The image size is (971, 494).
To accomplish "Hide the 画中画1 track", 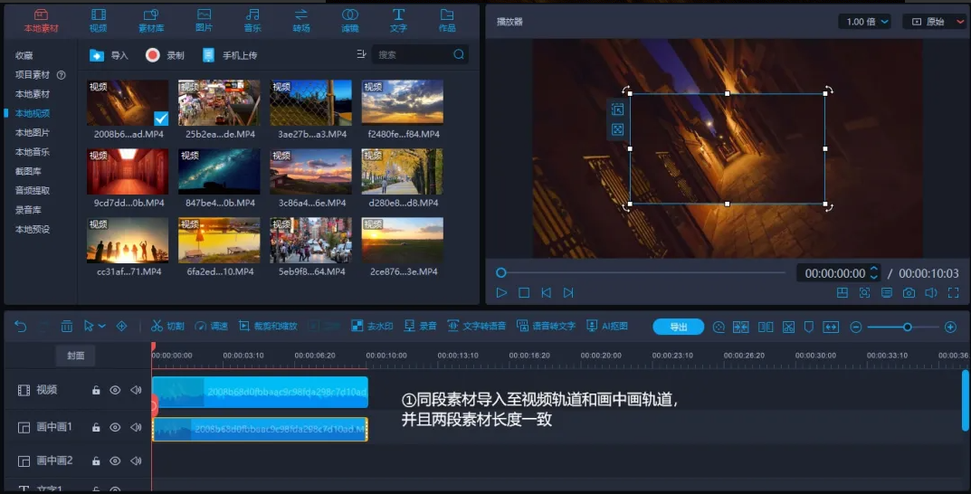I will tap(115, 427).
